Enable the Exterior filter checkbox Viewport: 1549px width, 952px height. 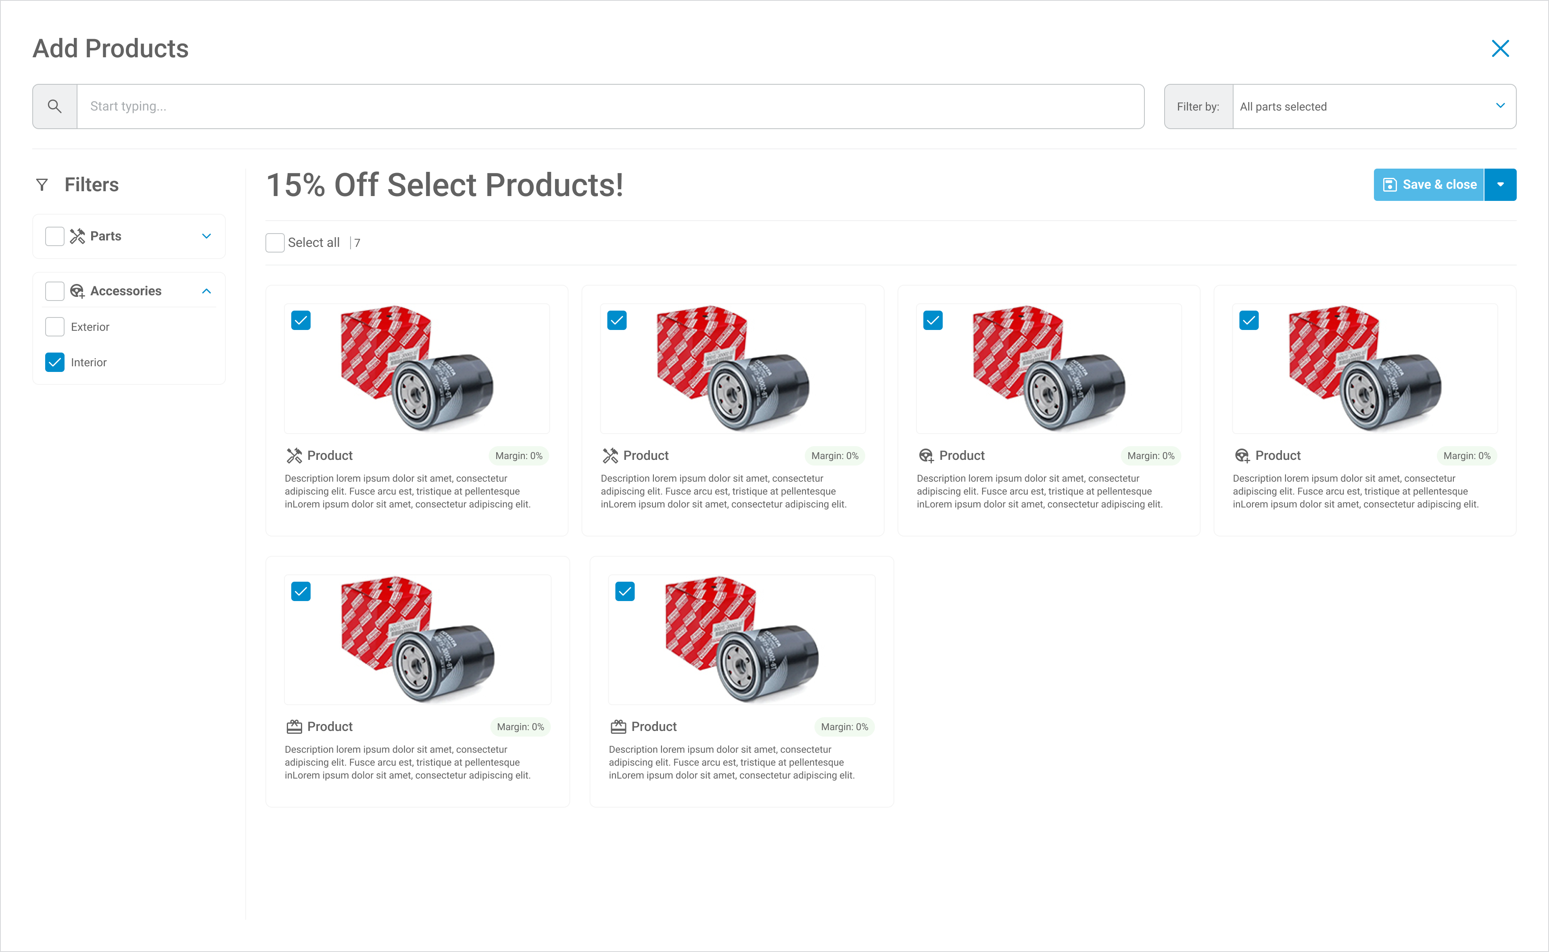pos(55,327)
